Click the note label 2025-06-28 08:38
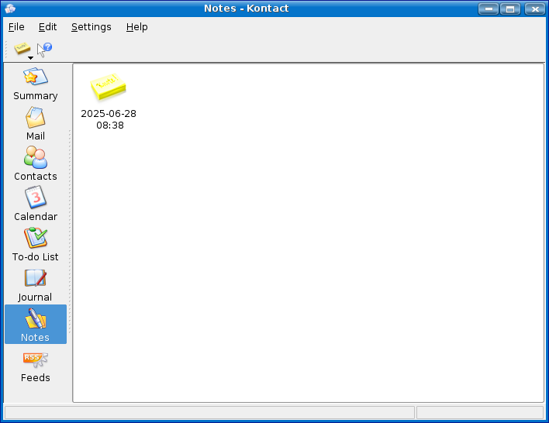The height and width of the screenshot is (423, 549). 109,119
